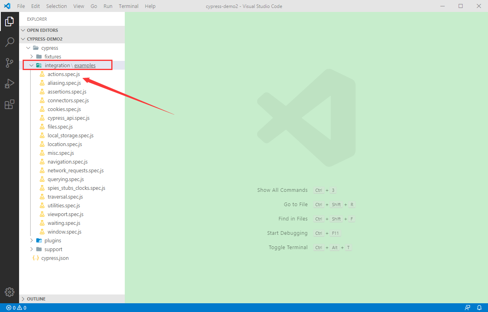Expand the Outline section

[72, 299]
